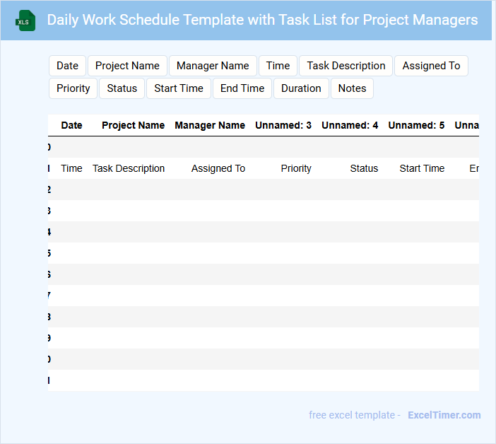
Task: Click the page title heading text
Action: tap(262, 20)
